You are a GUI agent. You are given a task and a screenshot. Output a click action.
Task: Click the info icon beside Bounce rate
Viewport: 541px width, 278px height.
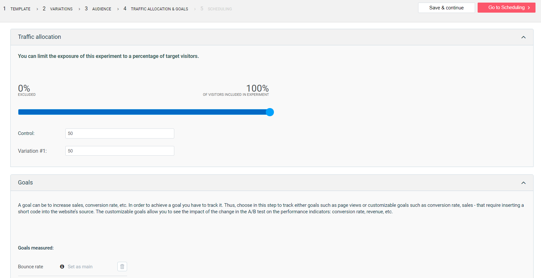coord(62,267)
